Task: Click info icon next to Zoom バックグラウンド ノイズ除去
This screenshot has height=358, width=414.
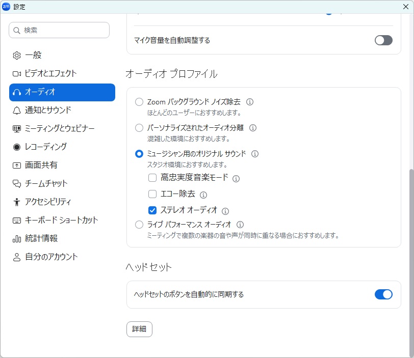Action: (x=250, y=102)
